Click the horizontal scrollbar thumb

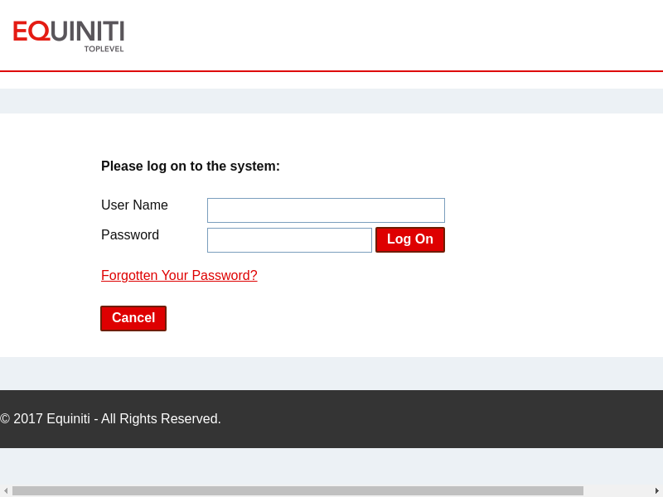pos(298,490)
